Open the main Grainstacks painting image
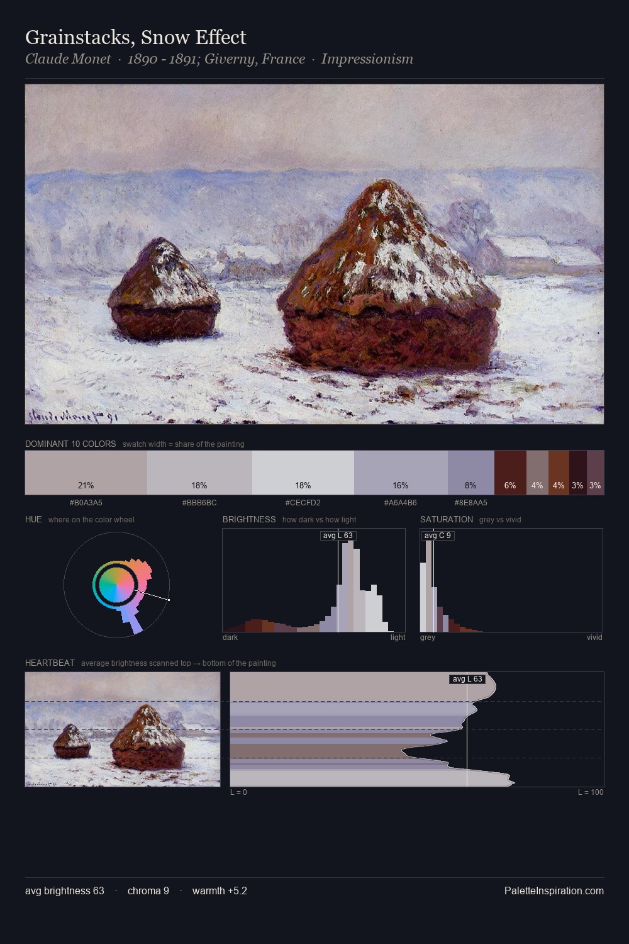The image size is (629, 944). pos(314,254)
